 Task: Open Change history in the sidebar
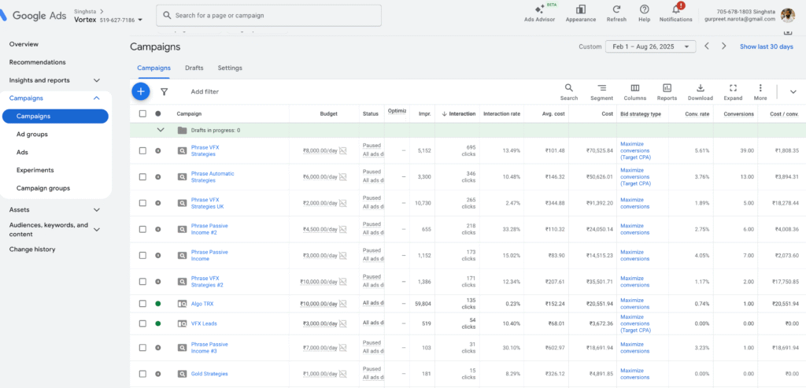pos(32,249)
